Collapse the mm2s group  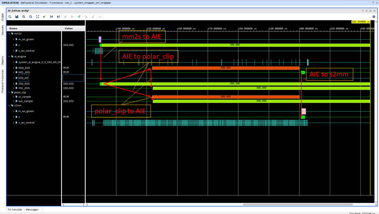click(x=9, y=34)
